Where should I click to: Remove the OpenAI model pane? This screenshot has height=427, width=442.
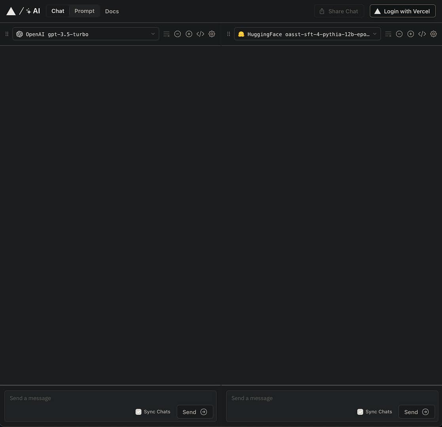(177, 34)
